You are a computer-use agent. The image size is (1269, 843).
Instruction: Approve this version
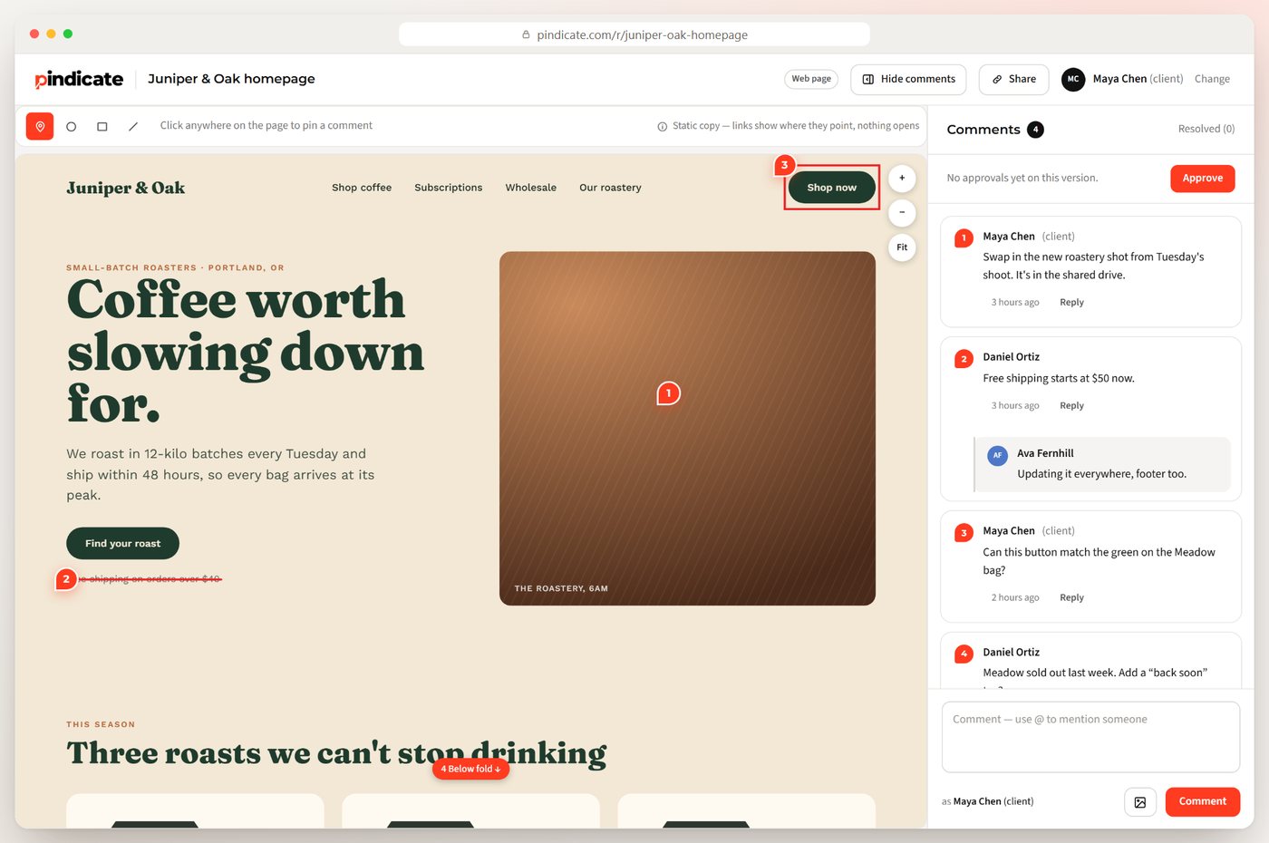pos(1203,179)
